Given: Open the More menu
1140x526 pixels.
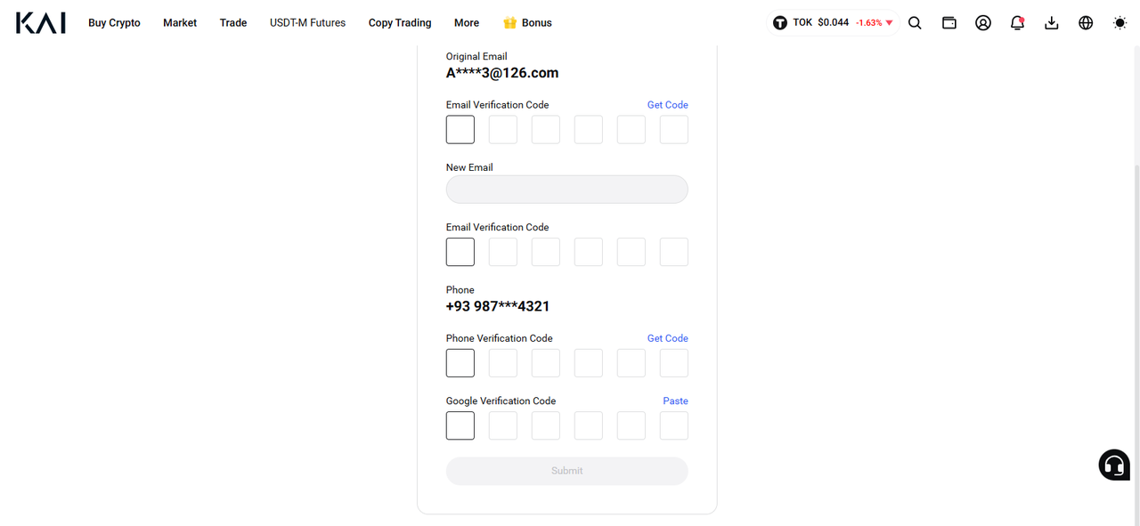Looking at the screenshot, I should click(466, 23).
